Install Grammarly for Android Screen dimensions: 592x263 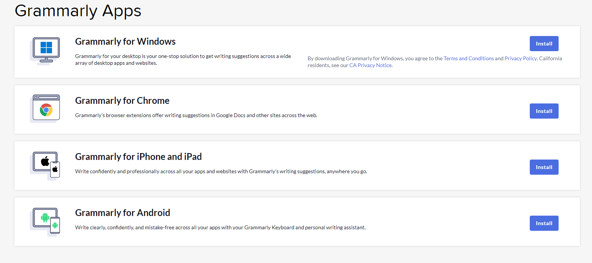coord(544,223)
